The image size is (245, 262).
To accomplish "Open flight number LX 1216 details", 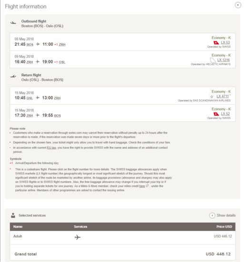I will point(224,60).
